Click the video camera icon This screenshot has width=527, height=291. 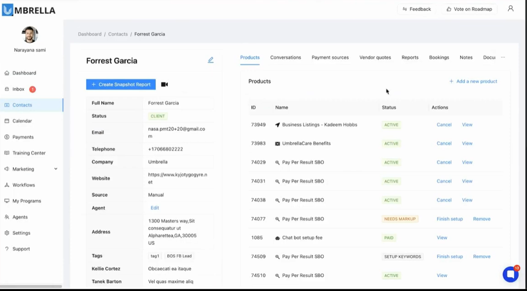(x=165, y=85)
